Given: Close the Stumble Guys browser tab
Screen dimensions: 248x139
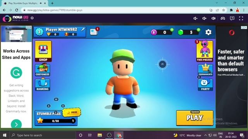Looking at the screenshot, I should [x=45, y=3].
